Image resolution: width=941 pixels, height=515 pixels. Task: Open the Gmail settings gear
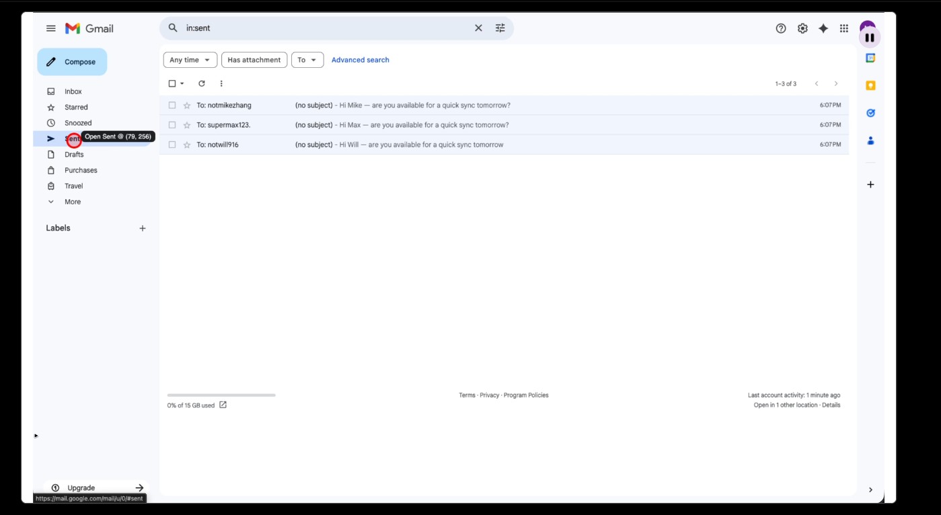[802, 28]
